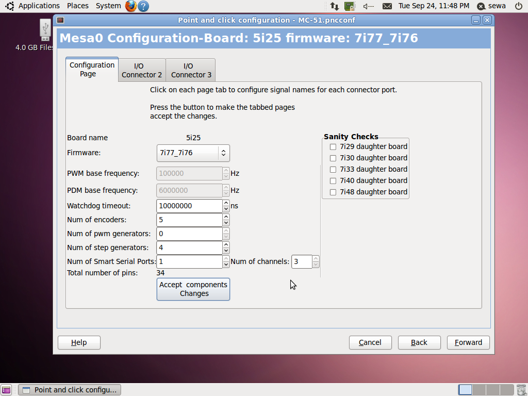Viewport: 528px width, 396px height.
Task: Enable the 7i30 daughter board check
Action: pyautogui.click(x=333, y=158)
